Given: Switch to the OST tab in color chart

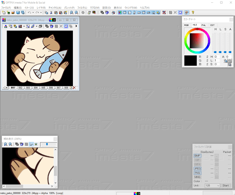Looking at the screenshot, I should (212, 25).
